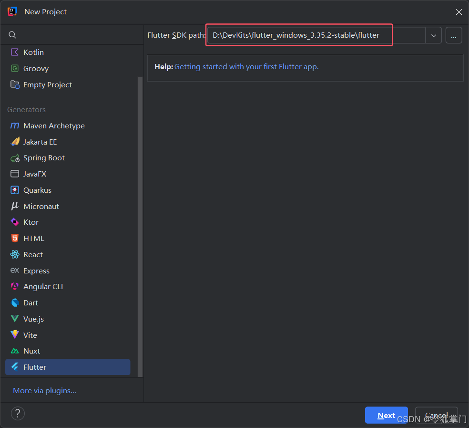The height and width of the screenshot is (428, 469).
Task: Click the Flutter logo icon
Action: point(15,367)
